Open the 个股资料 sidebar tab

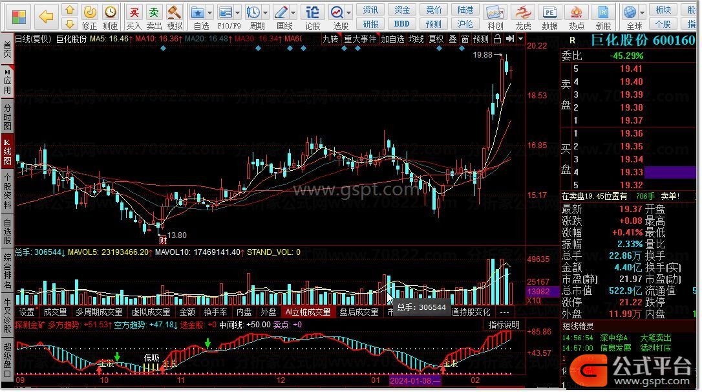point(7,191)
